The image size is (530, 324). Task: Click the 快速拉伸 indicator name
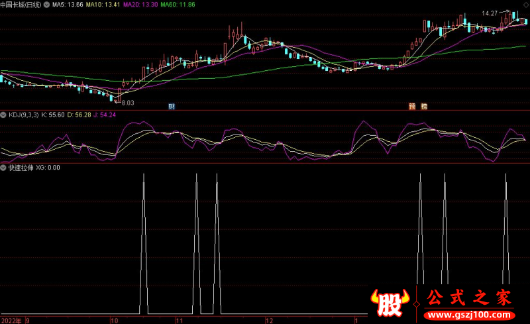[20, 168]
